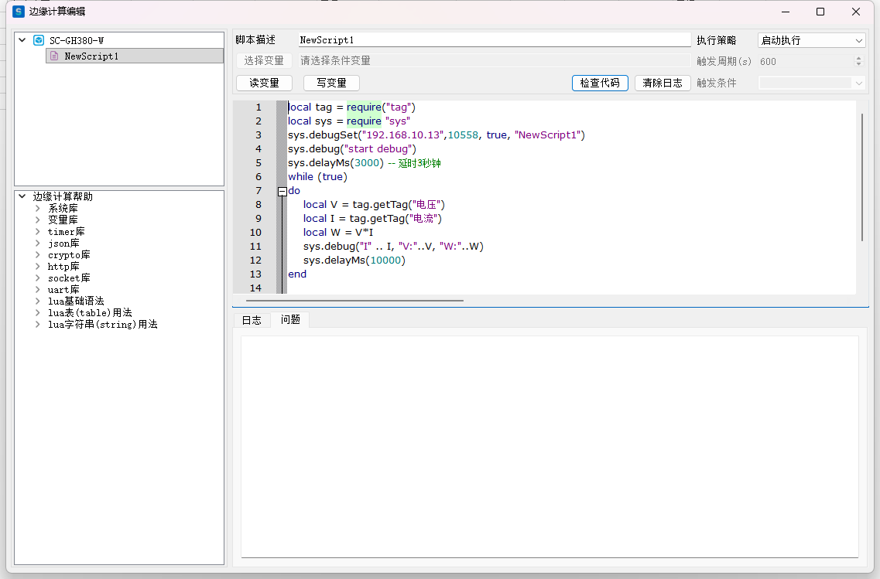Select the lua表(table)用法 help item
Viewport: 880px width, 579px height.
90,313
